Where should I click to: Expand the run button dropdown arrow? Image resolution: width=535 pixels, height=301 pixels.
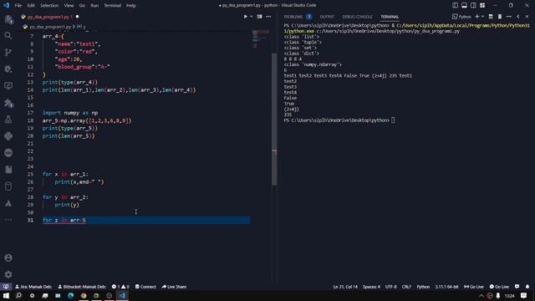point(252,17)
